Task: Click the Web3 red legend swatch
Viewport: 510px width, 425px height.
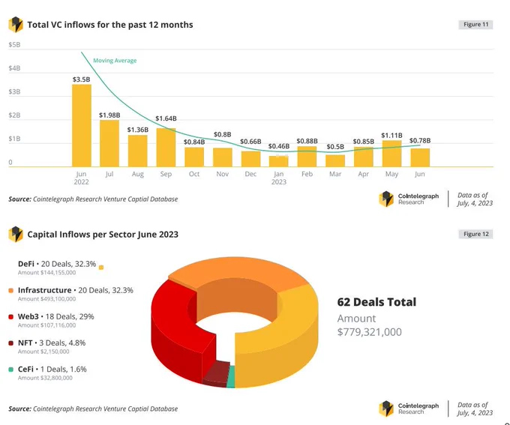Action: point(11,317)
